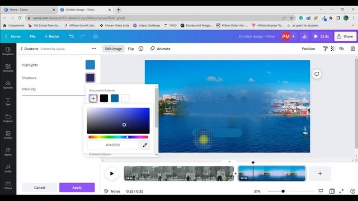Open the Text sidebar tab
358x201 pixels.
coord(8,101)
